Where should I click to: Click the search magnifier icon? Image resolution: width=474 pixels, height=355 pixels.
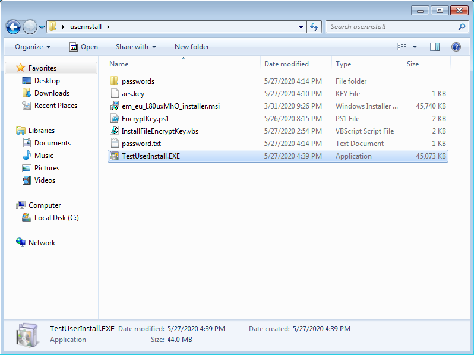462,27
